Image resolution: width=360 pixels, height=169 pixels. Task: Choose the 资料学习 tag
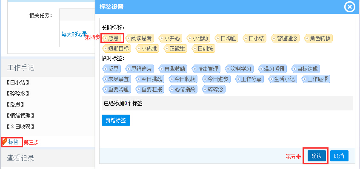(239, 69)
